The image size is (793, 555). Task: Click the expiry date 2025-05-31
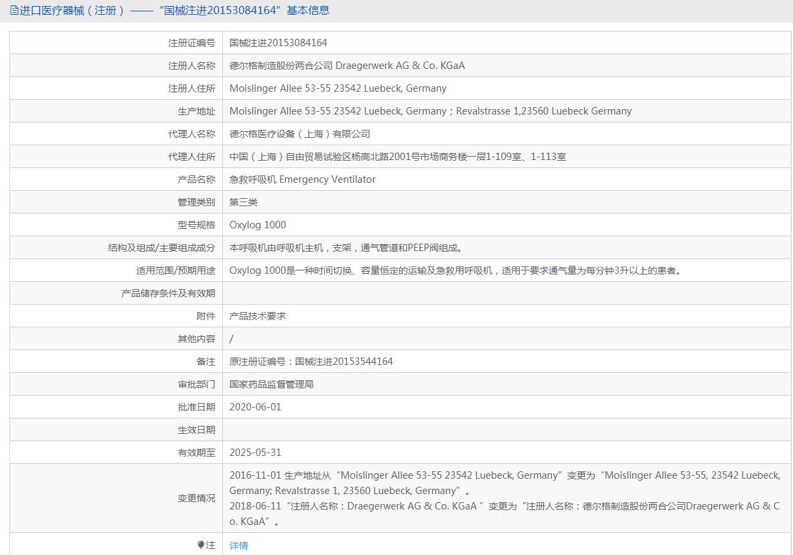coord(255,453)
